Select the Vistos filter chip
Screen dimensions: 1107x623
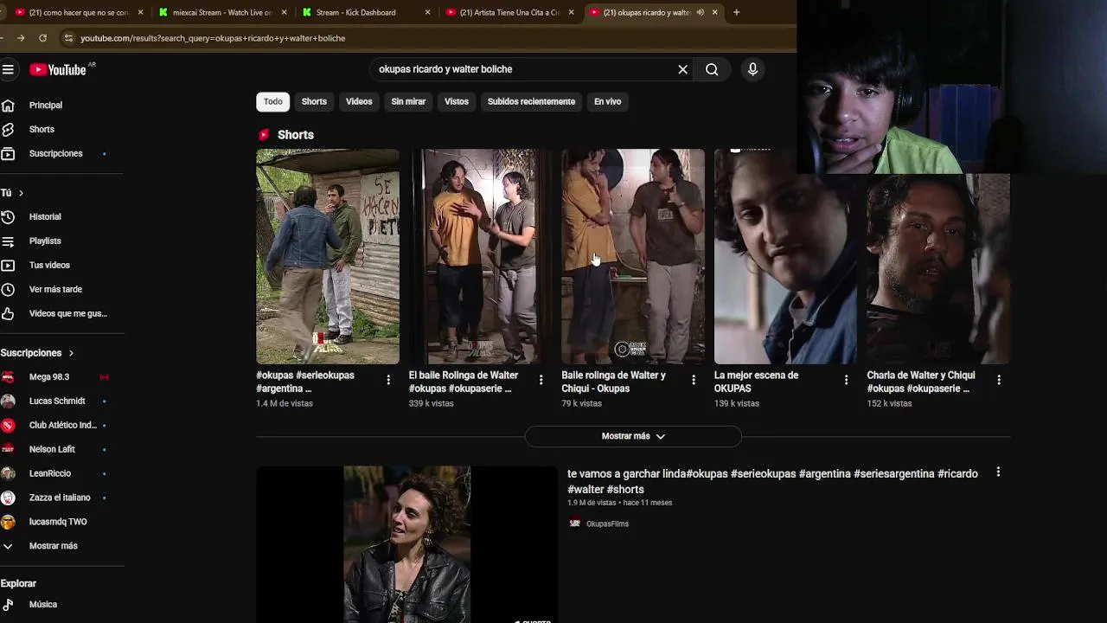[457, 101]
